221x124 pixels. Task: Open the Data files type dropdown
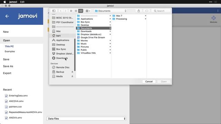point(86,118)
